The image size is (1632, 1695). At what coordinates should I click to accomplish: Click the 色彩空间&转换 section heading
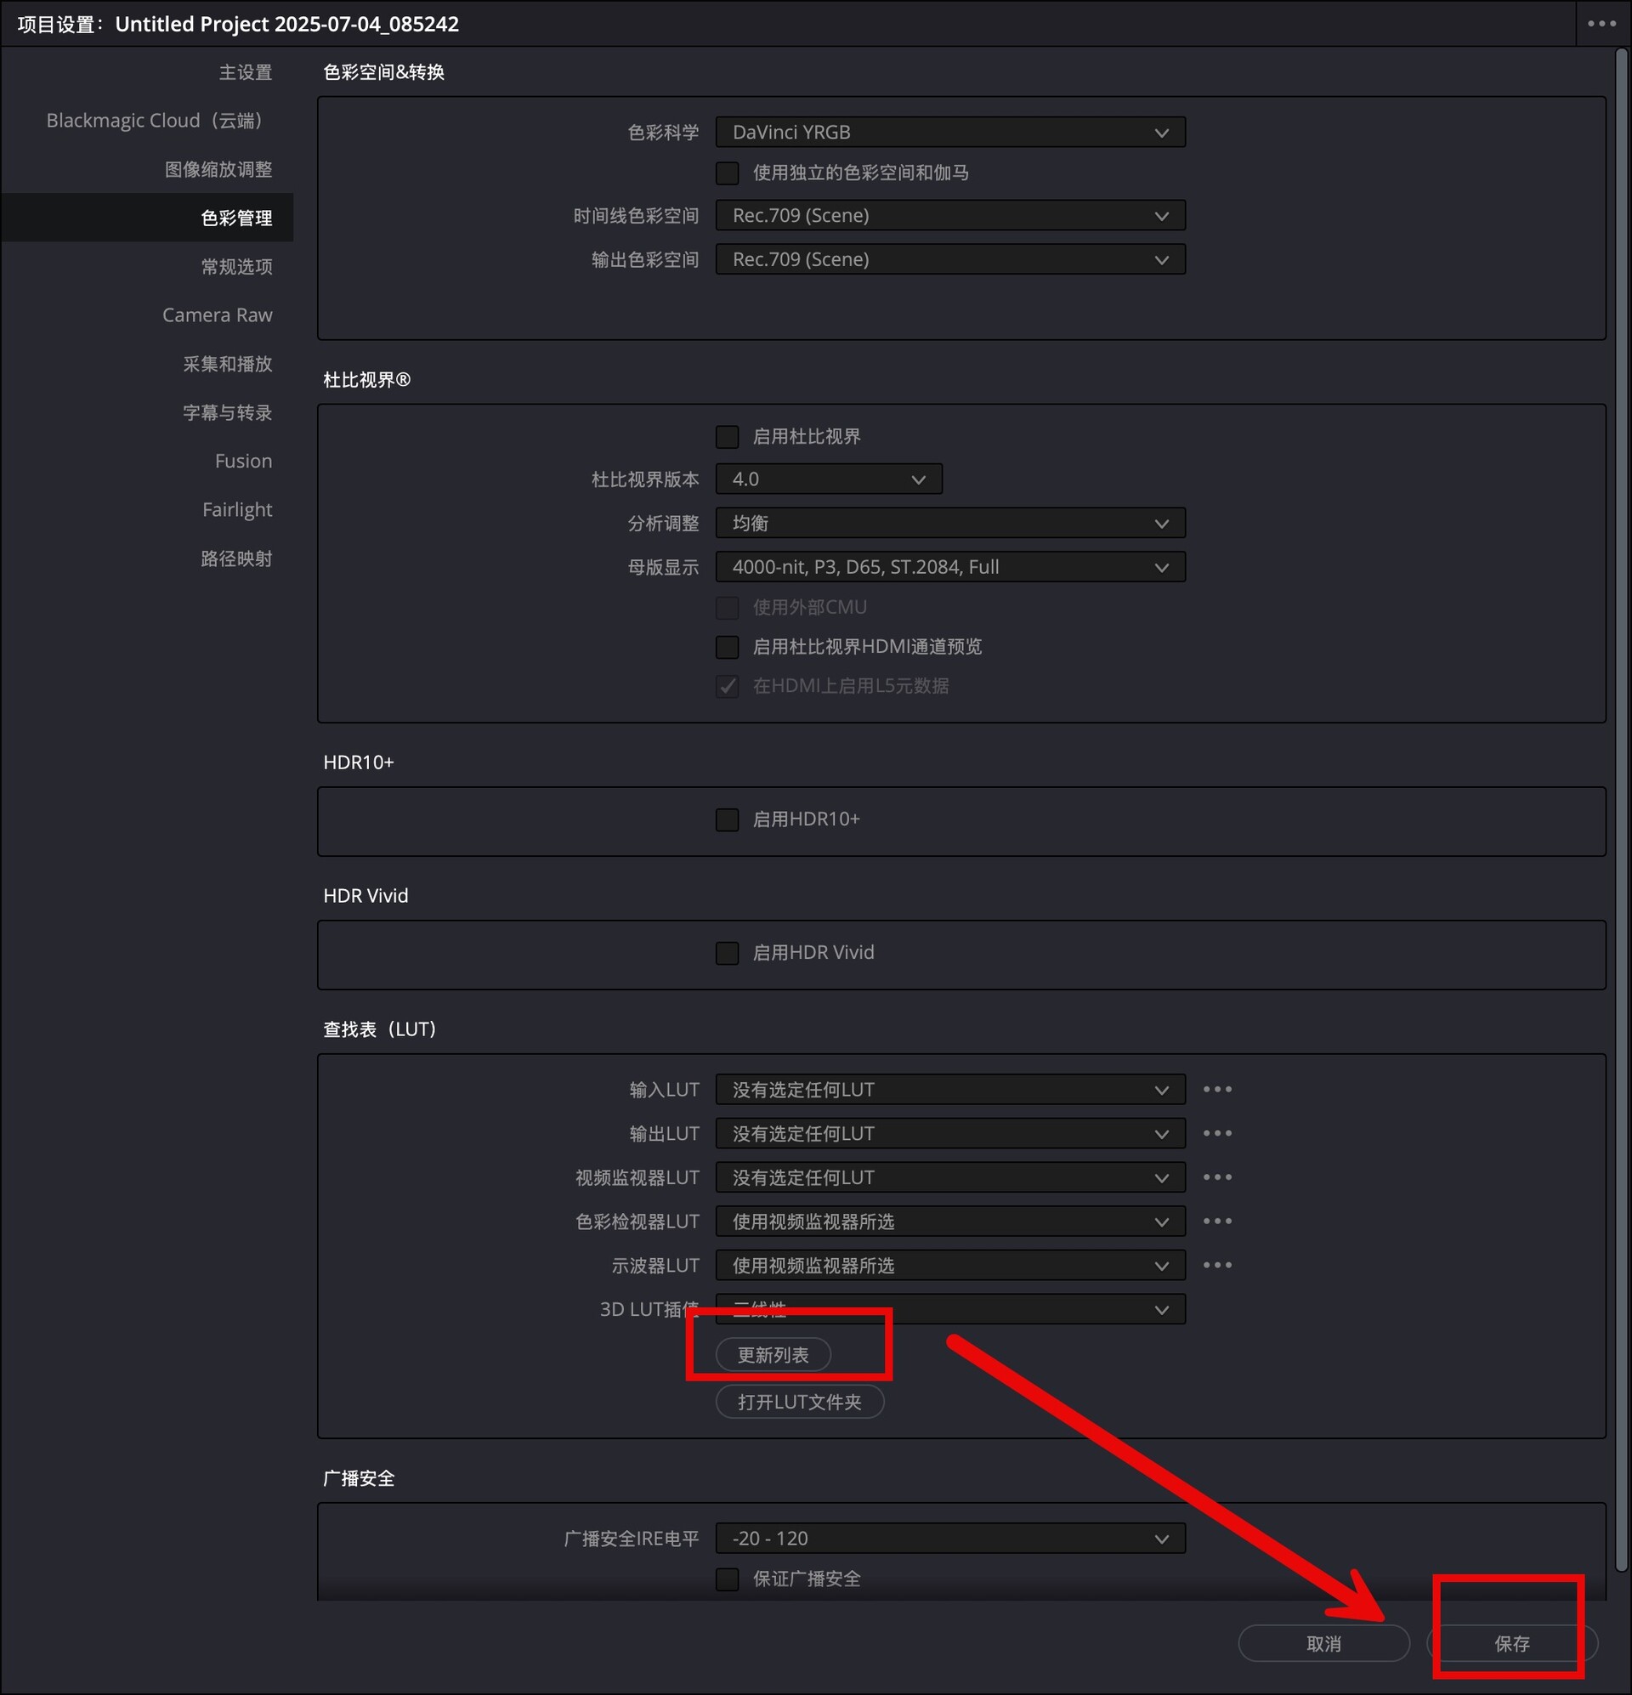(384, 71)
